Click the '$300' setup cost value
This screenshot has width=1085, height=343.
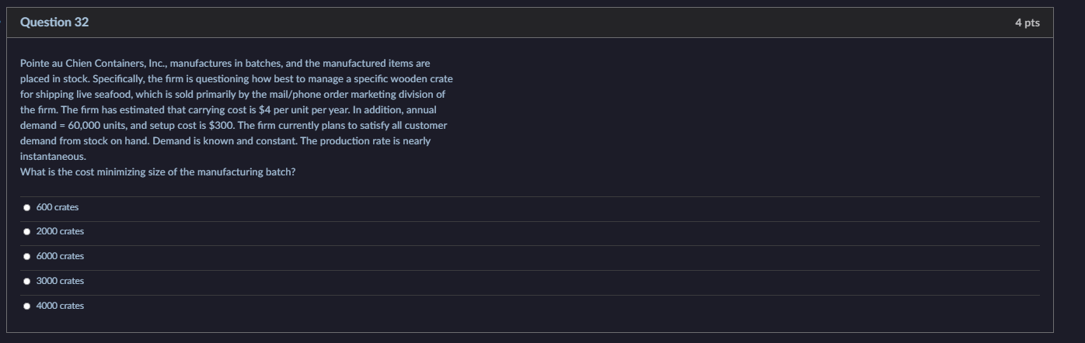tap(221, 125)
